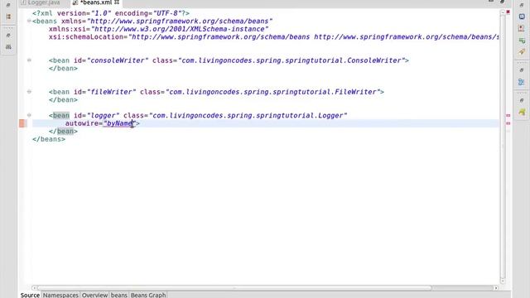Click the xmlns:xsi attribute line
530x298 pixels.
[x=158, y=29]
